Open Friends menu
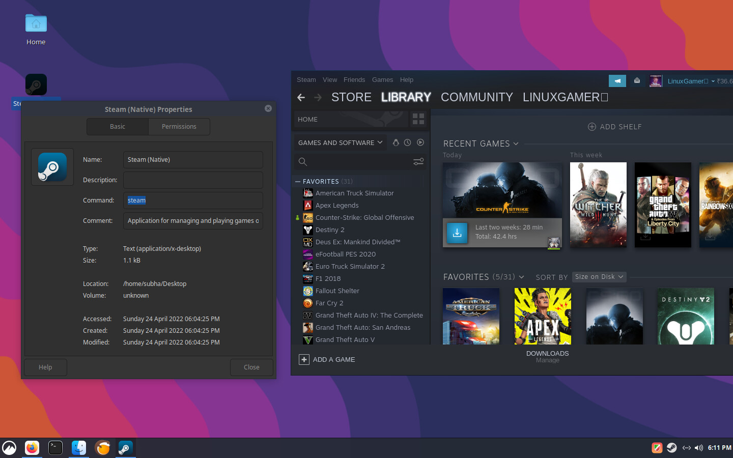733x458 pixels. point(354,80)
